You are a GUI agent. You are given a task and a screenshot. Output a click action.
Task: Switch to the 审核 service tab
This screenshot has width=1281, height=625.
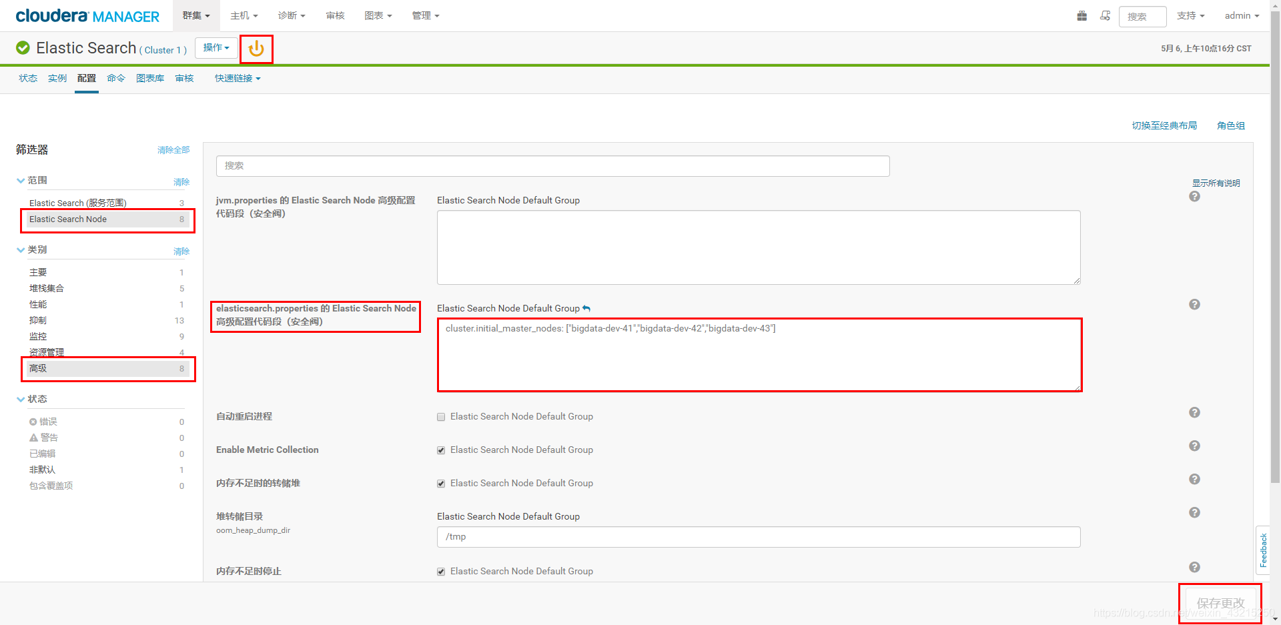click(184, 78)
